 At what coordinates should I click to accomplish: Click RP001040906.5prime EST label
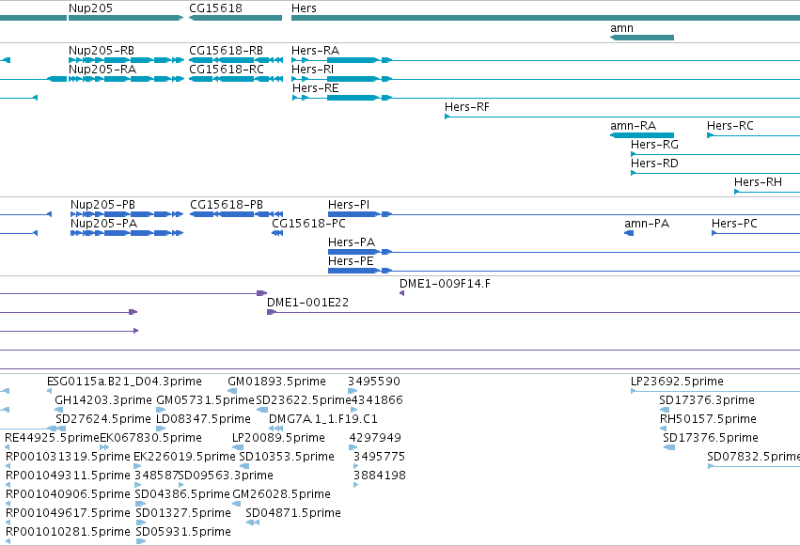[68, 494]
